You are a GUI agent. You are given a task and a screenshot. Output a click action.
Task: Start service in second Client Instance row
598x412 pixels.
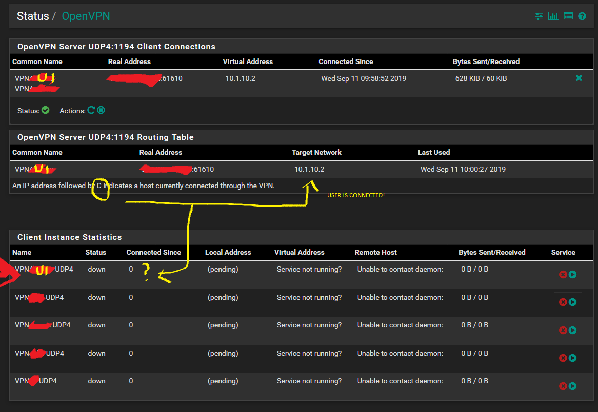pos(572,302)
